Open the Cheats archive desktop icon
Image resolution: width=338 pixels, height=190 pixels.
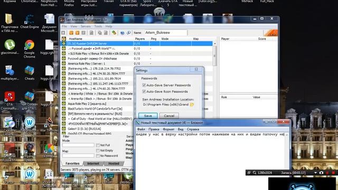[30, 73]
